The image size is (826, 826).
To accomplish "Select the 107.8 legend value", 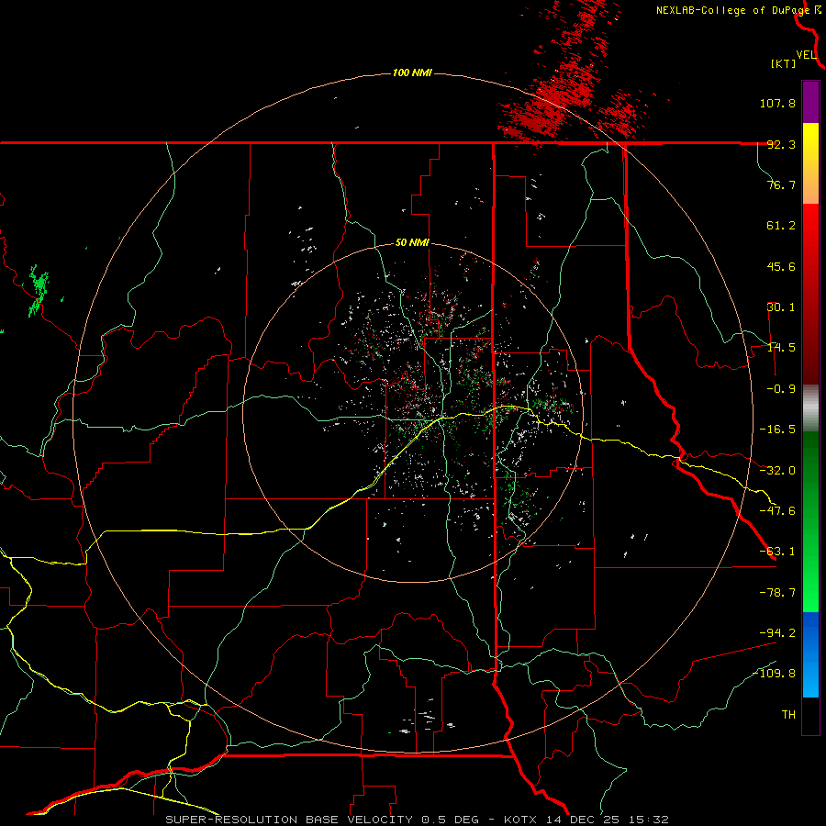I will (x=777, y=103).
